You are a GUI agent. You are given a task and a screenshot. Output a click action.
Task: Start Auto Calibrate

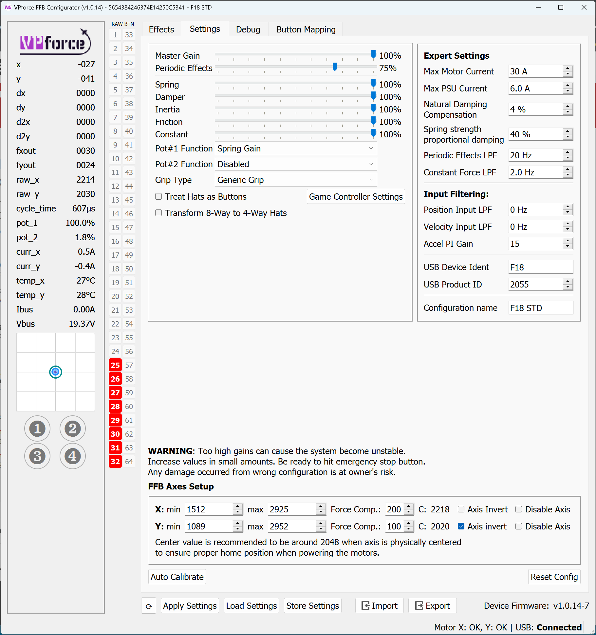177,577
